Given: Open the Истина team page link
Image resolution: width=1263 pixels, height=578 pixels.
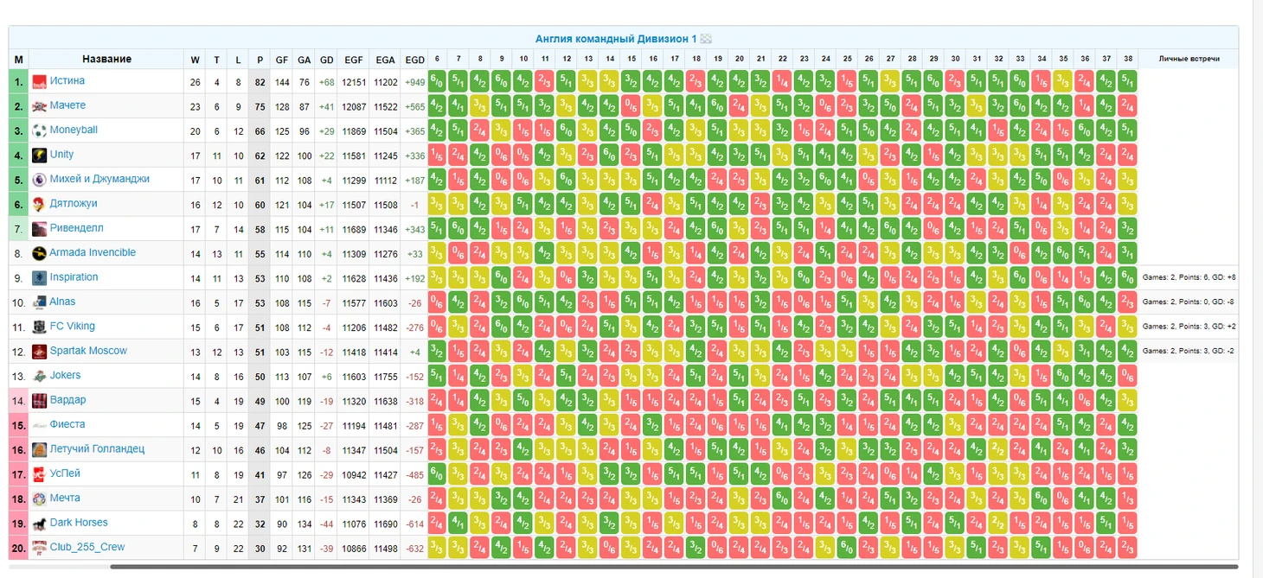Looking at the screenshot, I should click(x=67, y=81).
